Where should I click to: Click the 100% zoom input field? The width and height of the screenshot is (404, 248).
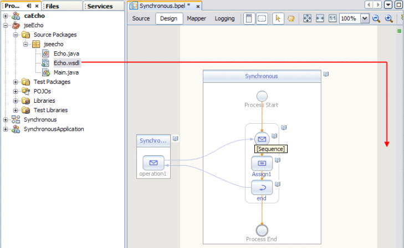point(350,18)
